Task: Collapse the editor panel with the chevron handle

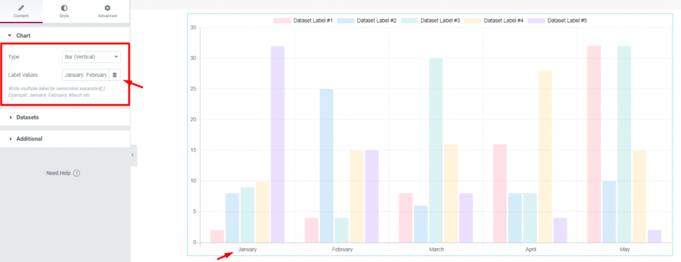Action: 133,155
